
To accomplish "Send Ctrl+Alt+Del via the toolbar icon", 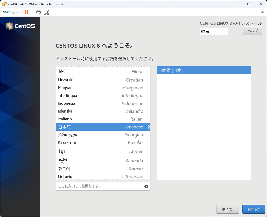I will click(39, 12).
